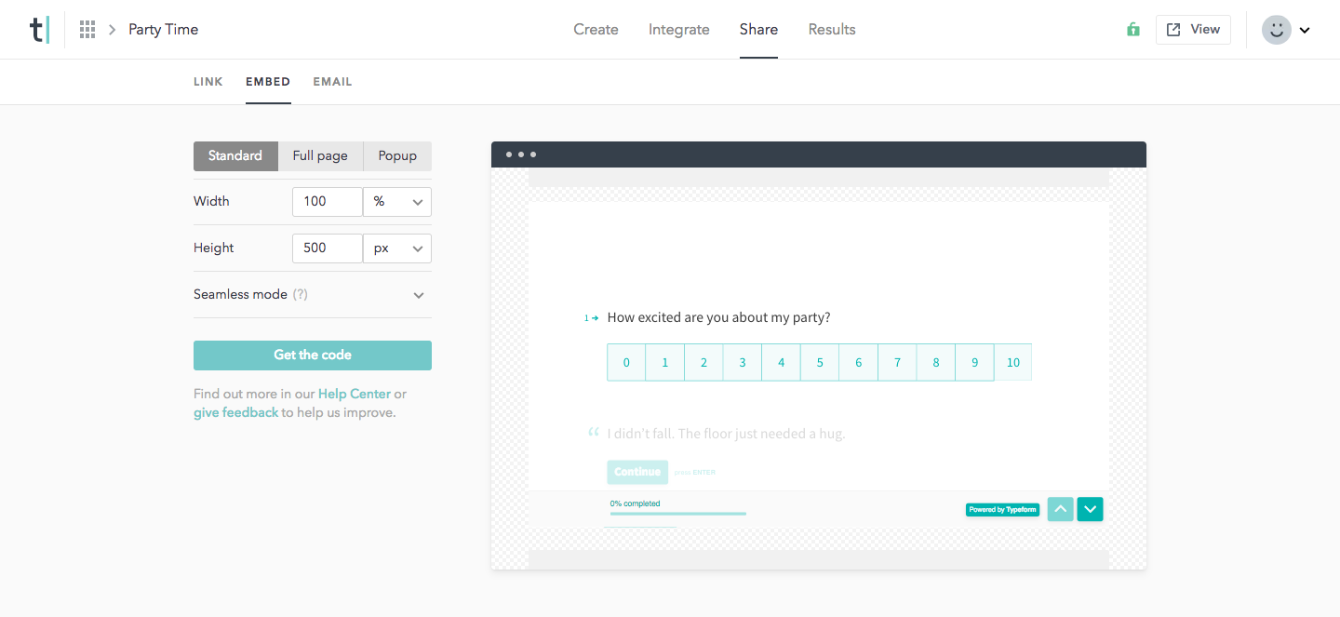Click the green lock icon
The height and width of the screenshot is (617, 1340).
point(1132,30)
